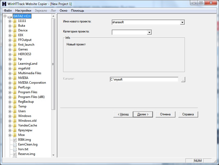Image resolution: width=219 pixels, height=165 pixels.
Task: Open the Помощь menu
Action: pyautogui.click(x=77, y=11)
